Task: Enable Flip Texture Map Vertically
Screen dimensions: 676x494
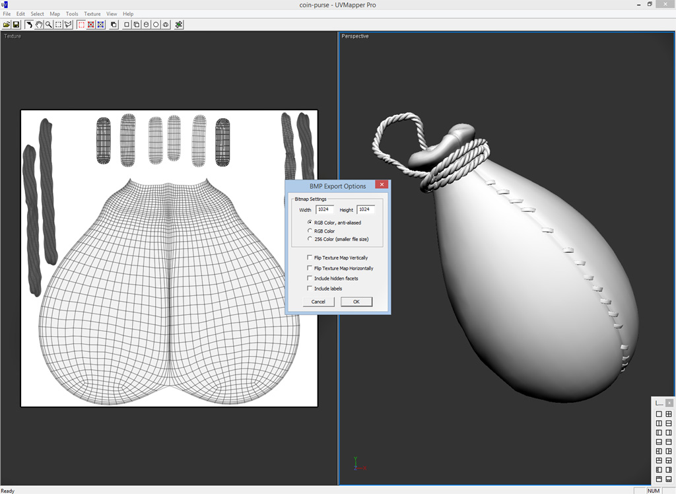Action: click(x=310, y=258)
